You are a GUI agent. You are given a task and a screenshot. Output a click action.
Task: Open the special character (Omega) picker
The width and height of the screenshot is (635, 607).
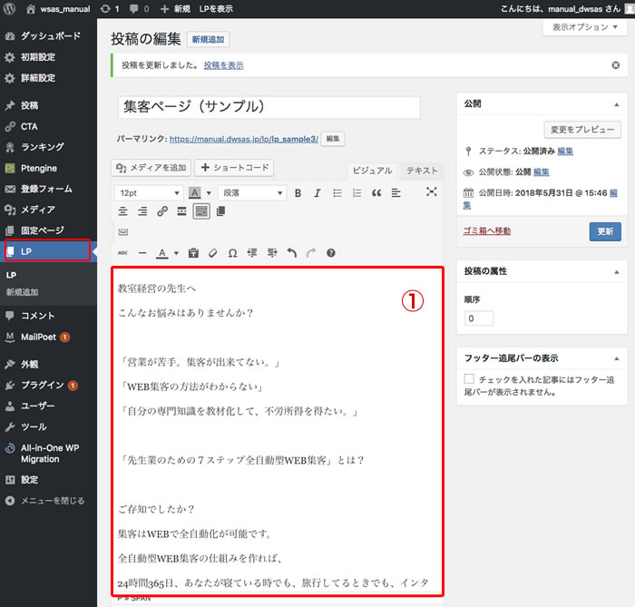pos(232,253)
